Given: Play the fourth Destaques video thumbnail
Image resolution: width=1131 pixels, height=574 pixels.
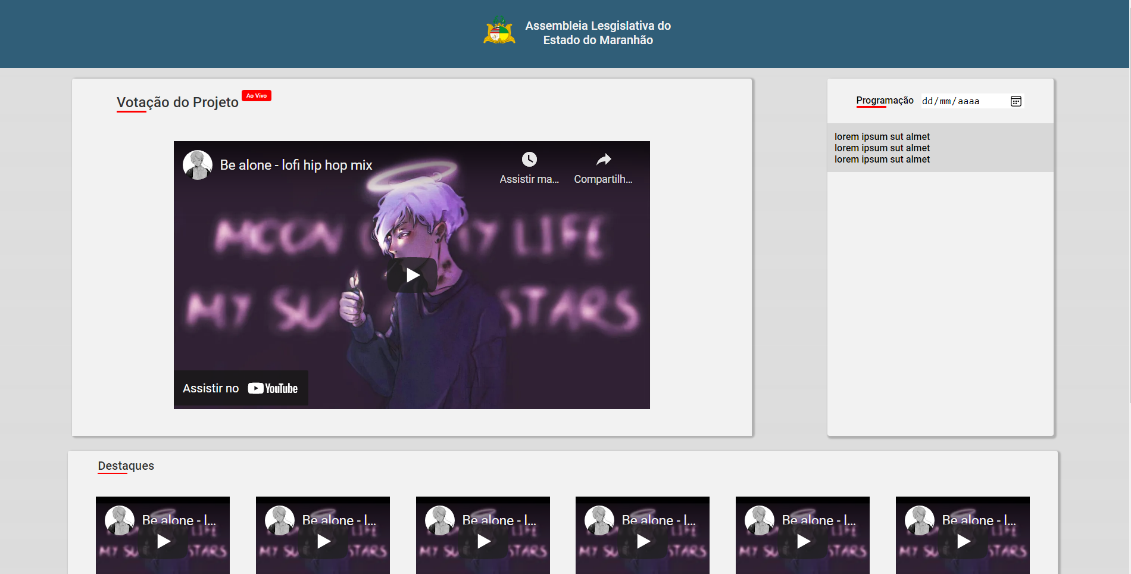Looking at the screenshot, I should (643, 541).
